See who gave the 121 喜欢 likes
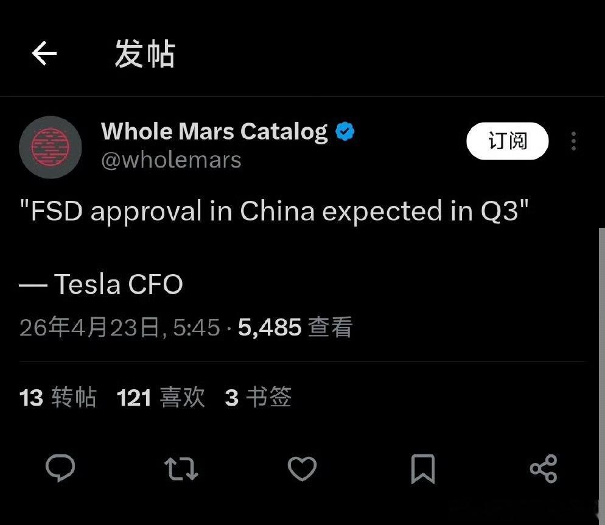Image resolution: width=605 pixels, height=525 pixels. pyautogui.click(x=160, y=397)
